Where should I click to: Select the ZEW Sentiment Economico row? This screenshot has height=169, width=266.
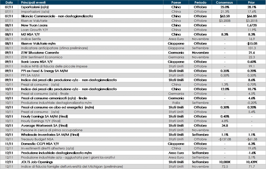click(x=42, y=57)
